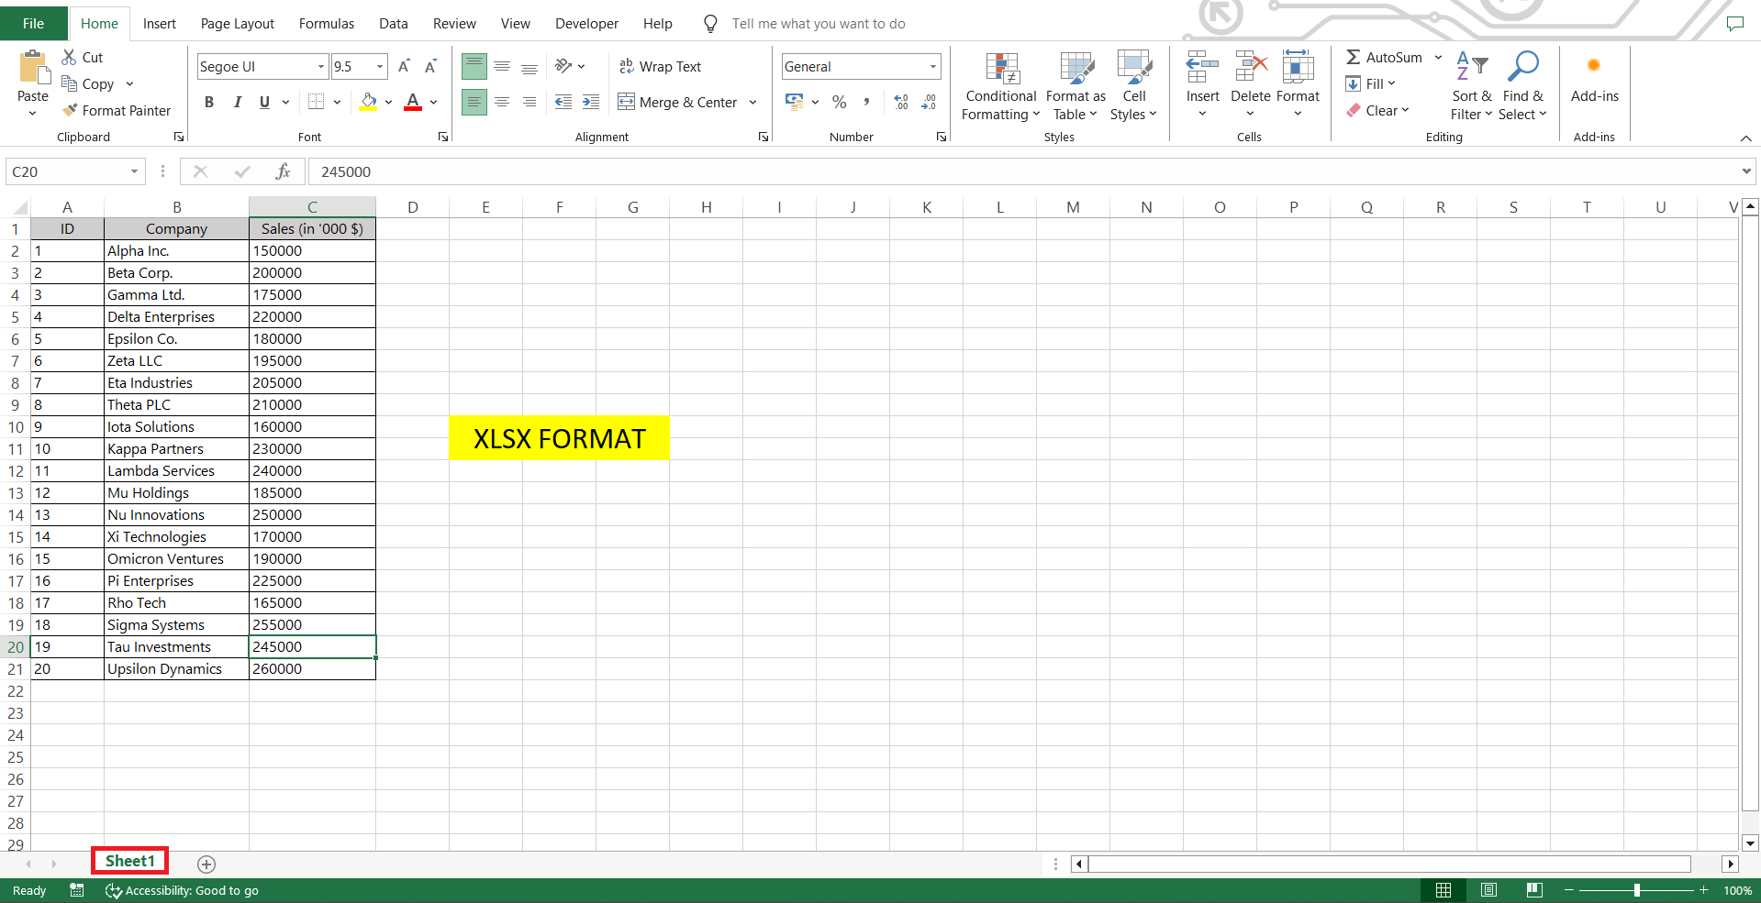Image resolution: width=1761 pixels, height=903 pixels.
Task: Switch to the Developer tab
Action: [x=587, y=23]
